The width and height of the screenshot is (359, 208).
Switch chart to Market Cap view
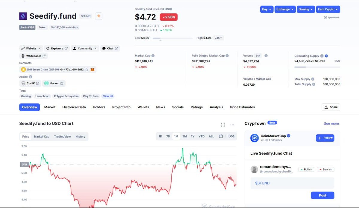tap(42, 137)
